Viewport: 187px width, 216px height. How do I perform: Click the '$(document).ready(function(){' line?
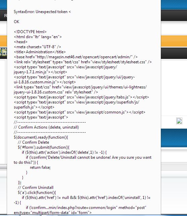pyautogui.click(x=41, y=137)
